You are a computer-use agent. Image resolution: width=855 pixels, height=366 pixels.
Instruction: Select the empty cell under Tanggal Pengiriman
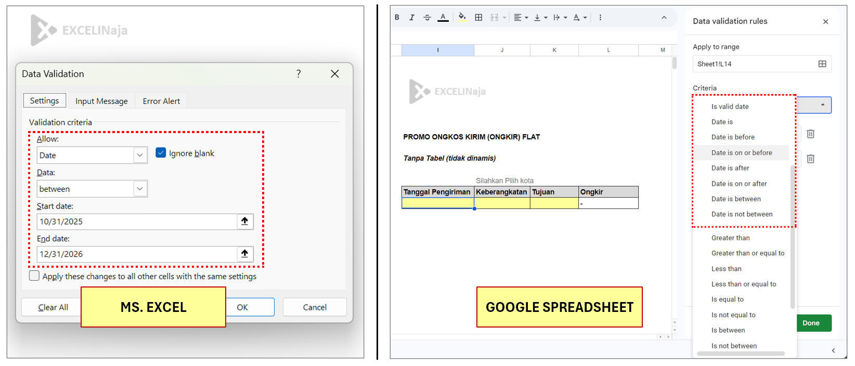438,203
